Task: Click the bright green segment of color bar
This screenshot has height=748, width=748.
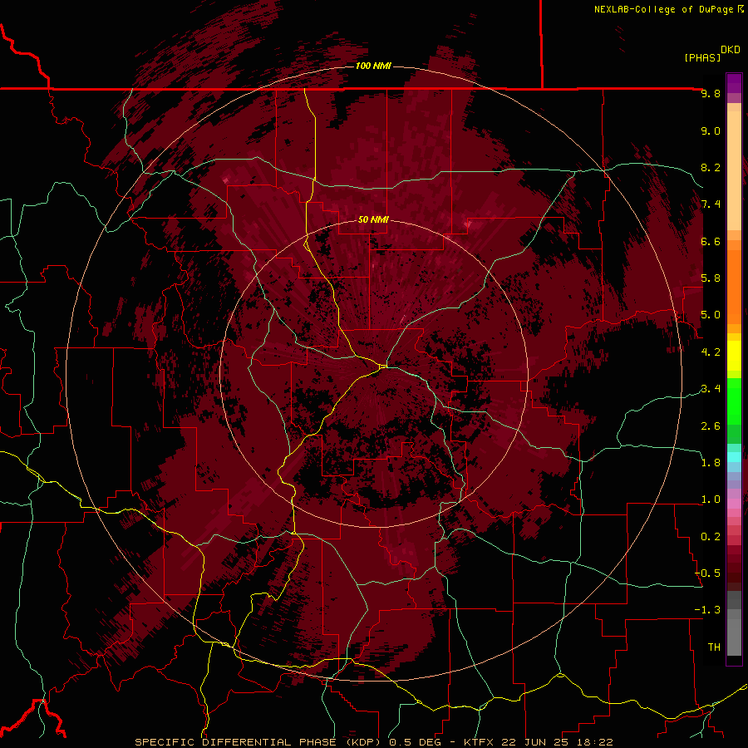Action: coord(734,401)
